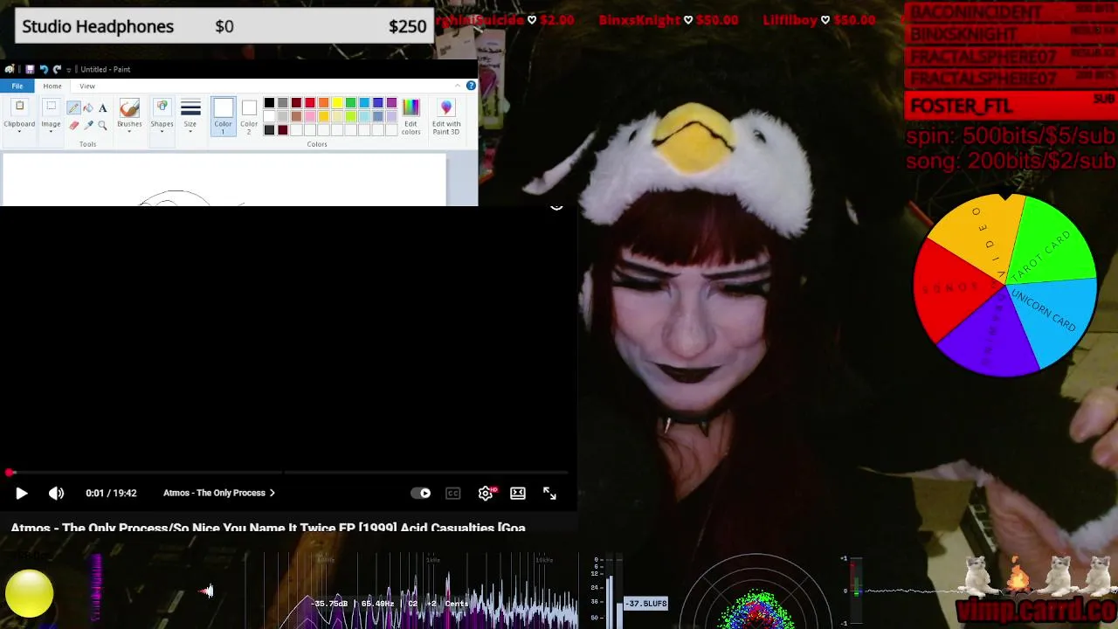Switch to the Home ribbon tab
Image resolution: width=1118 pixels, height=629 pixels.
pos(52,86)
